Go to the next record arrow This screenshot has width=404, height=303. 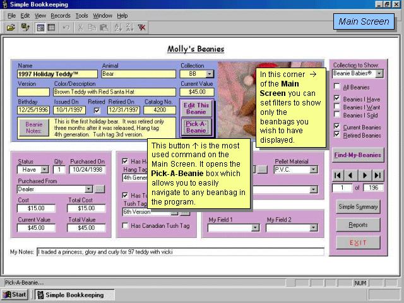[x=364, y=175]
